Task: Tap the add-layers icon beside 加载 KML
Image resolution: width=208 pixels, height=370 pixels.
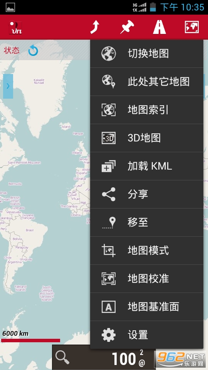Action: (109, 166)
